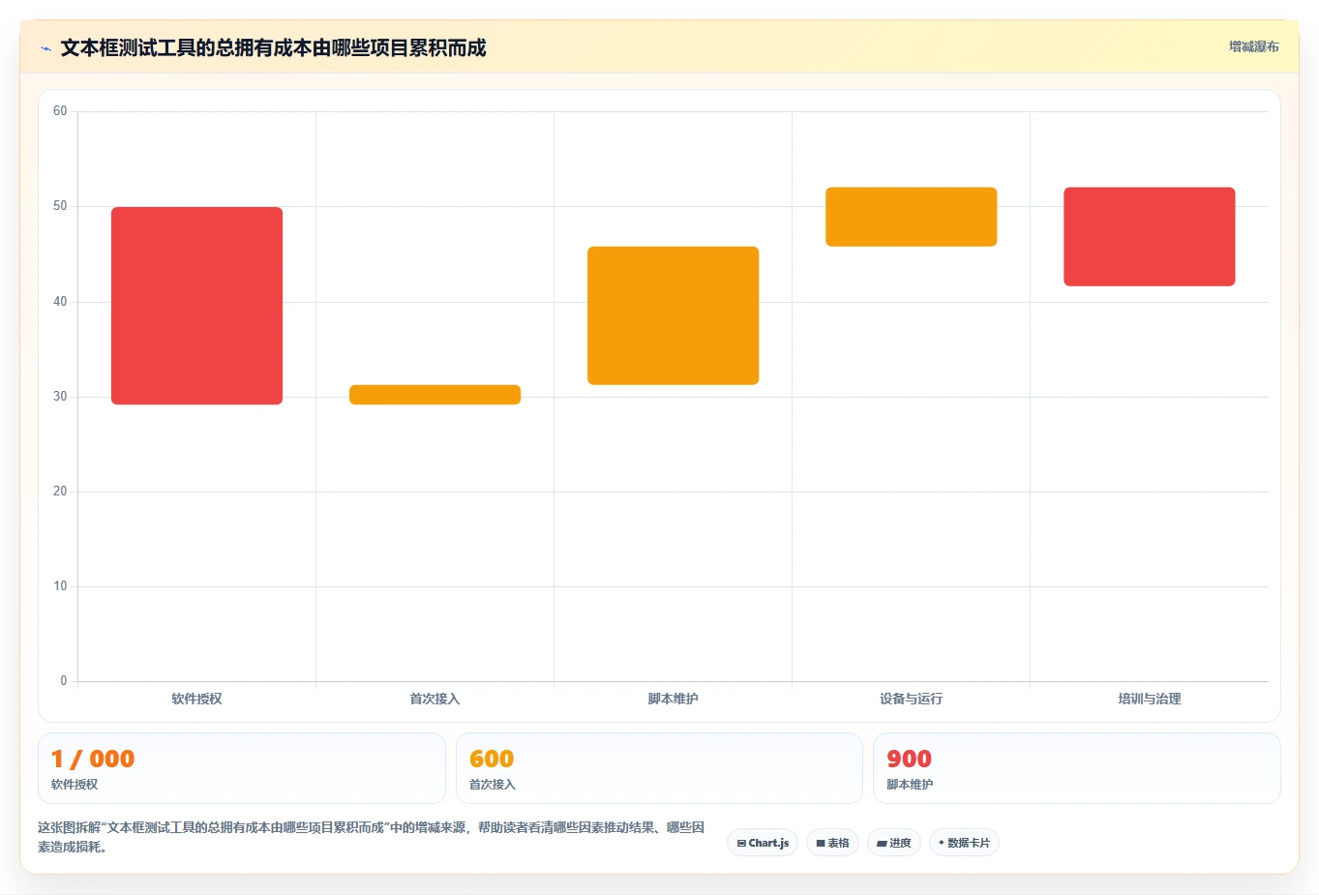Image resolution: width=1319 pixels, height=895 pixels.
Task: Click the y-axis value 60
Action: pyautogui.click(x=60, y=111)
